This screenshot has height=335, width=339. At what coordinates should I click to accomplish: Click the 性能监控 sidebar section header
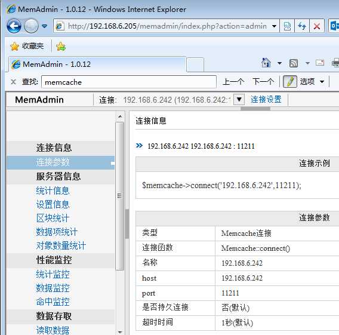(x=60, y=260)
